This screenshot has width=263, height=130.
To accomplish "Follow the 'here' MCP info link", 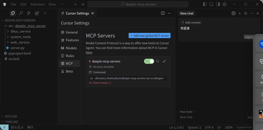I will point(89,52).
